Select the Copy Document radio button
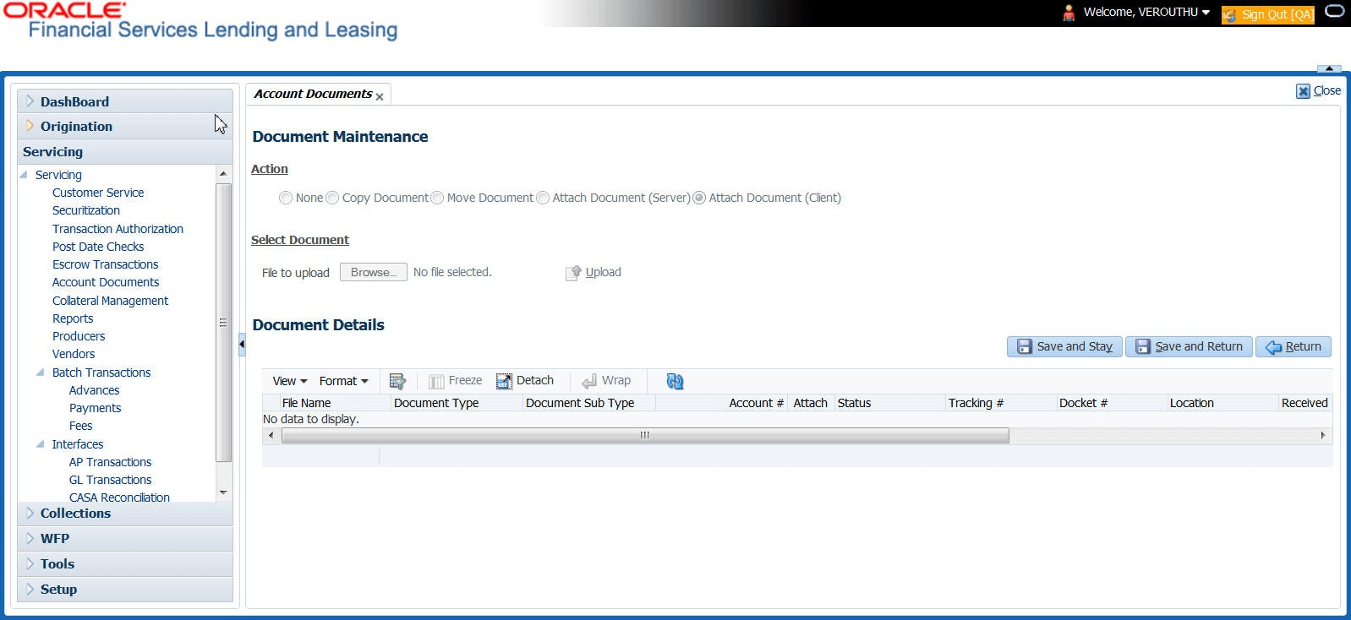Viewport: 1351px width, 620px height. point(332,198)
